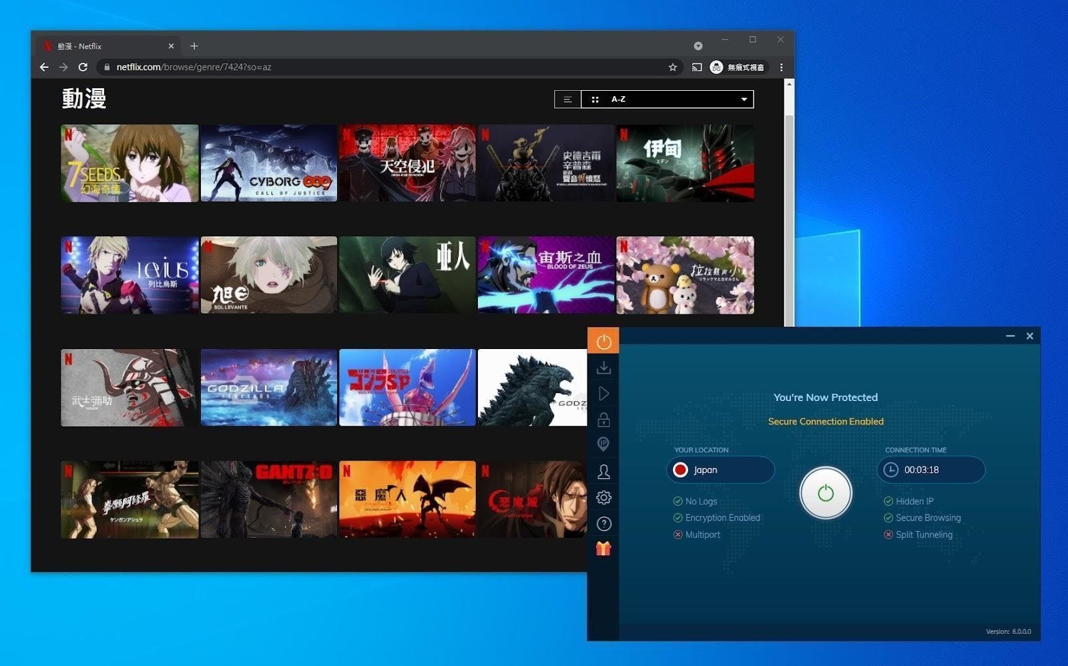This screenshot has width=1068, height=666.
Task: Close the Netflix tab
Action: (171, 46)
